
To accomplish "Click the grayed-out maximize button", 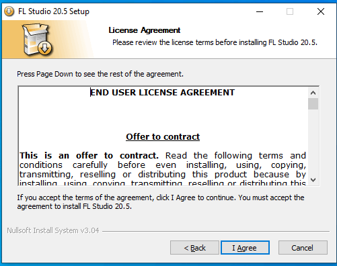I will pyautogui.click(x=290, y=11).
